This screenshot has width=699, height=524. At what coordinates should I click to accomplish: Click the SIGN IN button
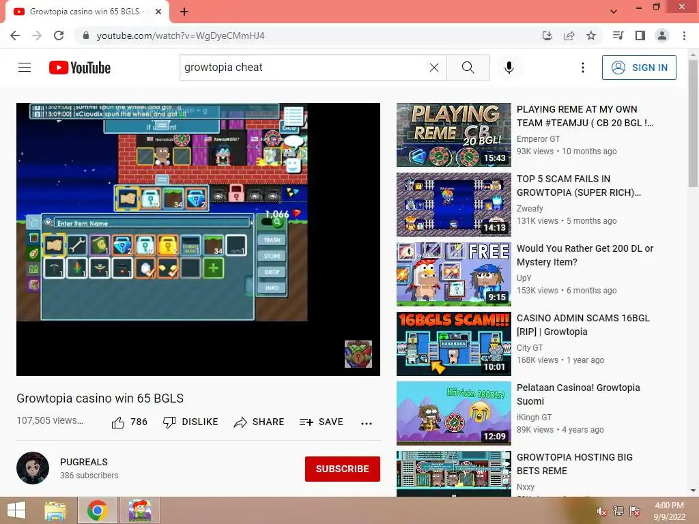coord(639,68)
